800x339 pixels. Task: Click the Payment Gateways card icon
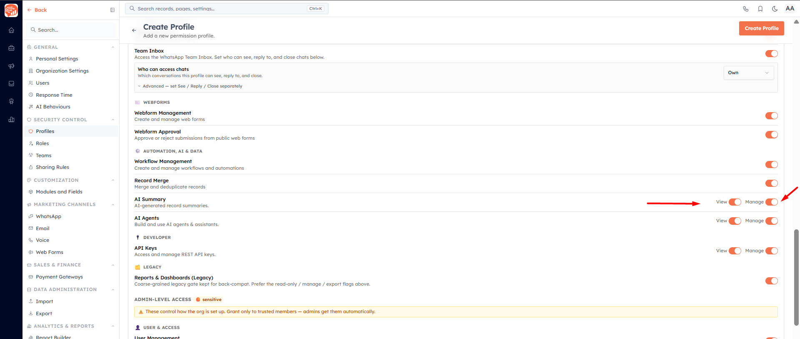(x=31, y=277)
